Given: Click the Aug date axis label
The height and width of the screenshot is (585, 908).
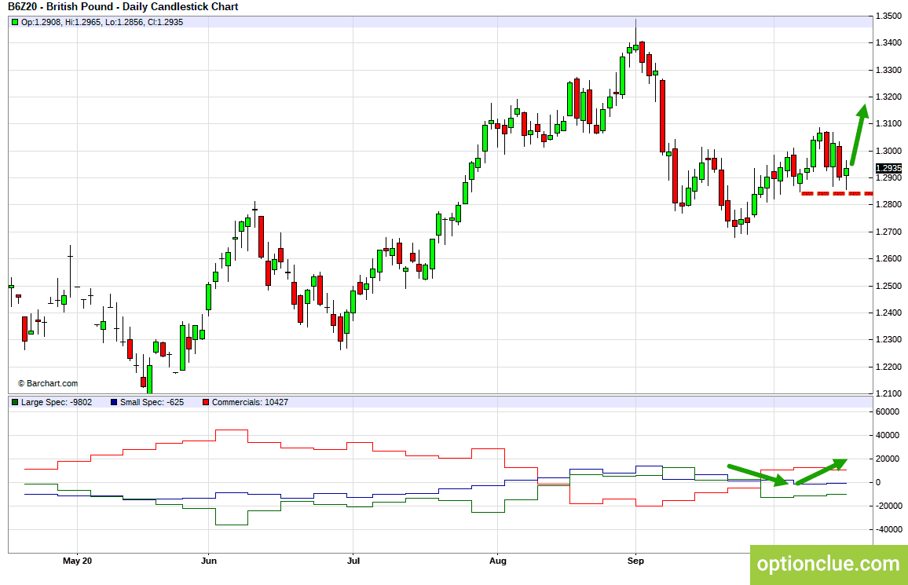Looking at the screenshot, I should pyautogui.click(x=497, y=561).
